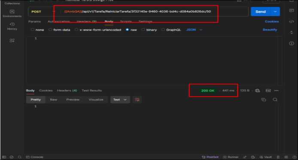Viewport: 298px width, 160px height.
Task: Open the Cookies link
Action: pyautogui.click(x=272, y=21)
